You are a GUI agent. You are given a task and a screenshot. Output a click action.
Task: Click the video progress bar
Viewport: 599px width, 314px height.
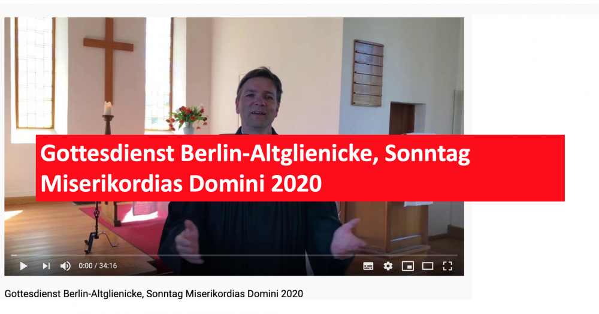234,255
